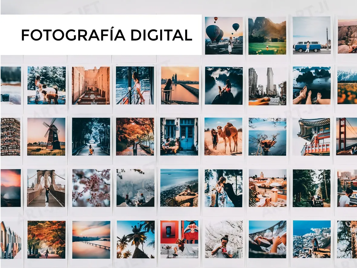This screenshot has width=357, height=268.
Task: Click the photo of bare feet overlooking bay
Action: (311, 86)
